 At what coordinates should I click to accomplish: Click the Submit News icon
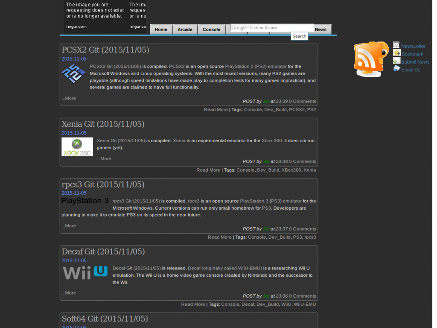click(x=396, y=61)
